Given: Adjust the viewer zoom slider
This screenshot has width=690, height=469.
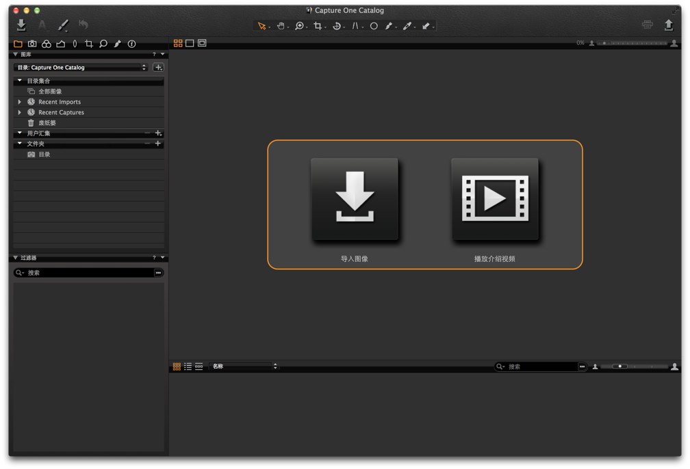Looking at the screenshot, I should click(x=632, y=43).
